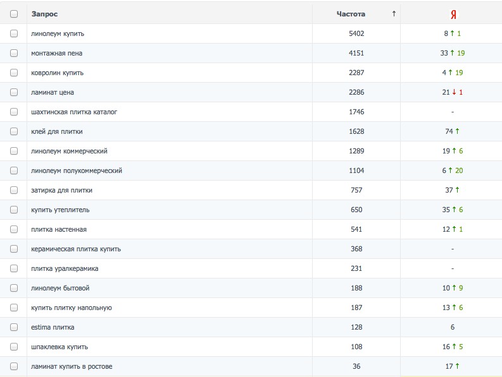Click the query затирка для плитки
The height and width of the screenshot is (377, 502).
click(61, 191)
